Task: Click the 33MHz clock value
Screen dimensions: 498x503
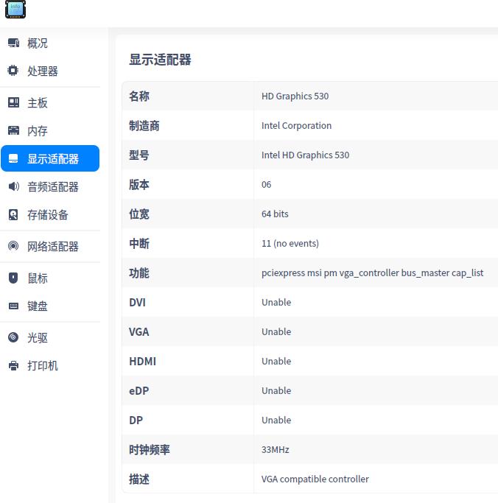Action: (275, 450)
